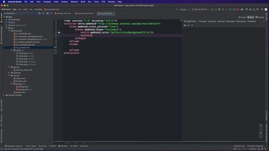Toggle the Hovered state in preview
Screen dimensions: 269x151
[x=221, y=21]
